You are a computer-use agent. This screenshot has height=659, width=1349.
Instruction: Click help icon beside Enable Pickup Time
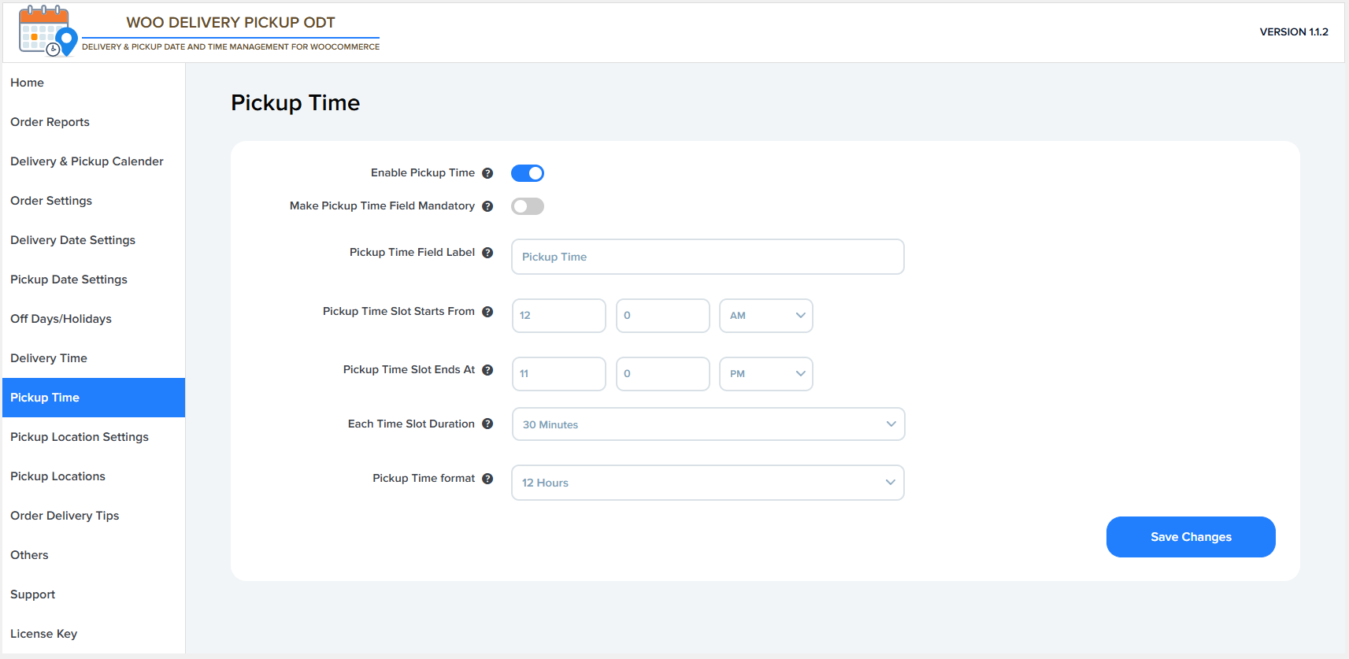487,173
